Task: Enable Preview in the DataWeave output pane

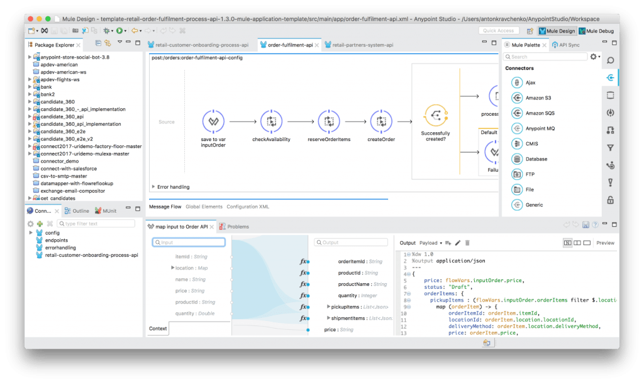Action: click(x=606, y=243)
